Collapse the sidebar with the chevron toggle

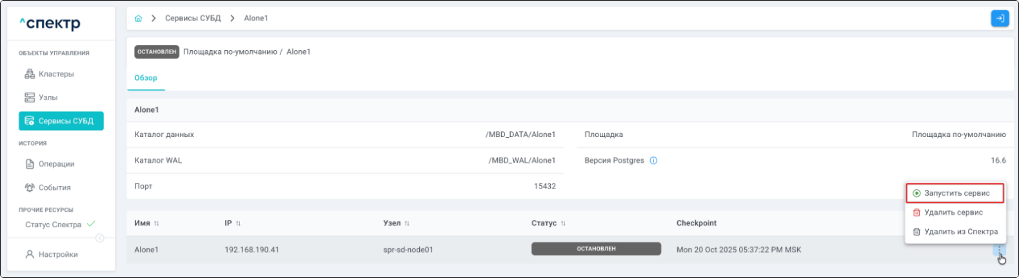[100, 238]
